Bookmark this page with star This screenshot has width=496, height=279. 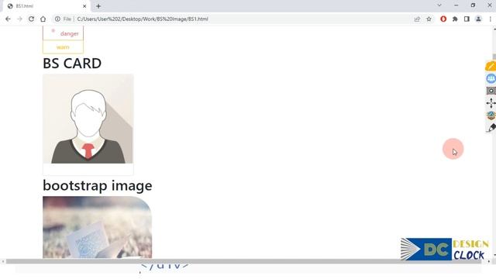pyautogui.click(x=429, y=19)
